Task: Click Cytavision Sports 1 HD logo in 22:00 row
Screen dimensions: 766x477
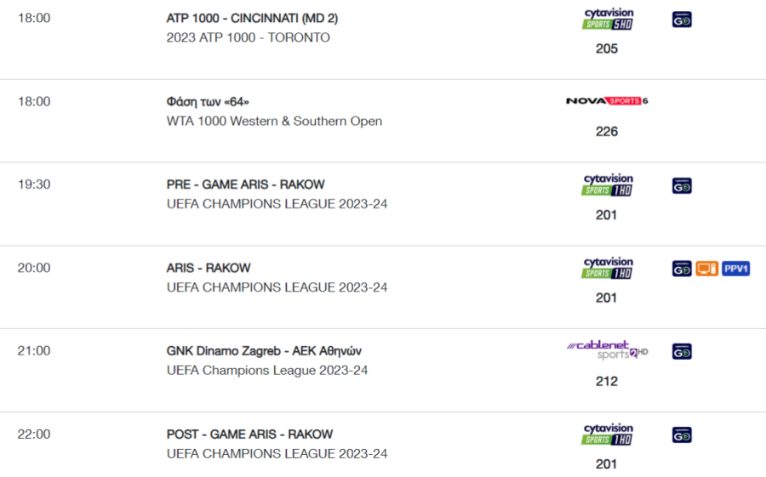Action: 608,434
